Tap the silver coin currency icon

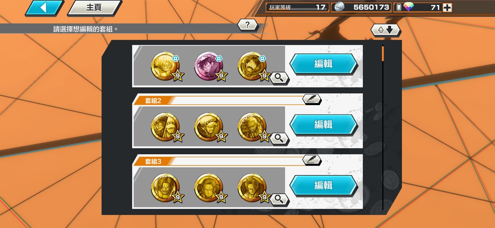pyautogui.click(x=339, y=7)
